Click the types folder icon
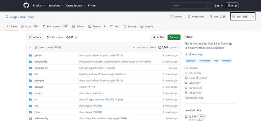 [x=30, y=112]
